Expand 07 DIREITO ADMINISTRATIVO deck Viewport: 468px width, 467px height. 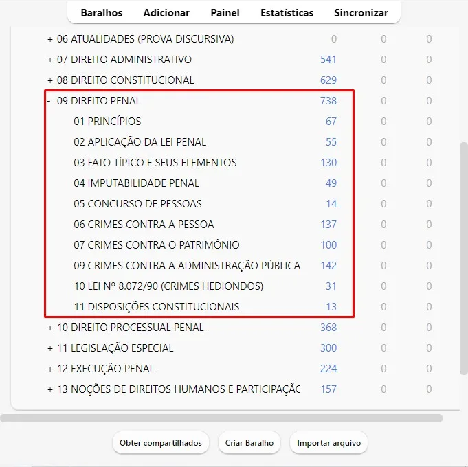[50, 60]
